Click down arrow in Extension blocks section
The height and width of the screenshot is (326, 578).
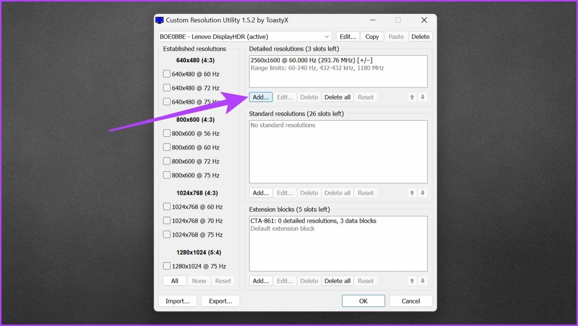[x=423, y=281]
